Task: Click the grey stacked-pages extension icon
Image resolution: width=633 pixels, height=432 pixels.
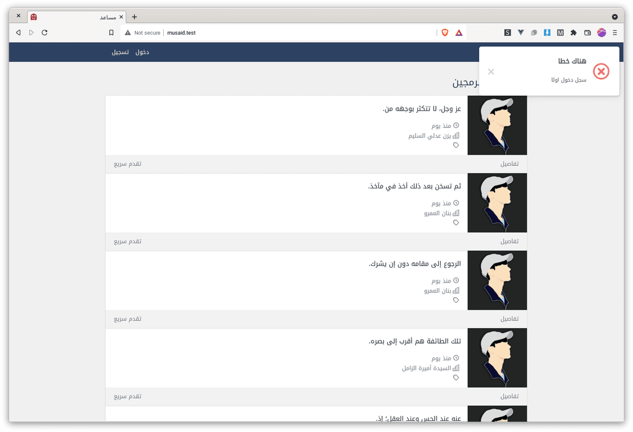Action: pyautogui.click(x=533, y=33)
